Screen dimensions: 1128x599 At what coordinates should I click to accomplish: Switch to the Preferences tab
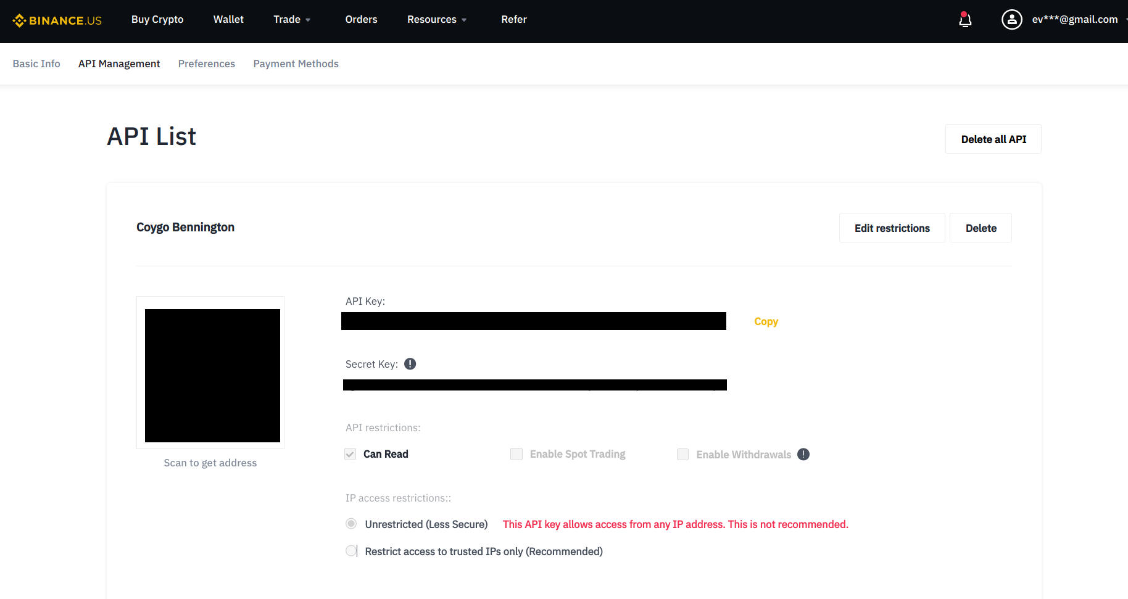click(x=207, y=64)
